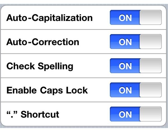Turn off the Auto-Capitalization switch
The width and height of the screenshot is (168, 130).
point(136,17)
